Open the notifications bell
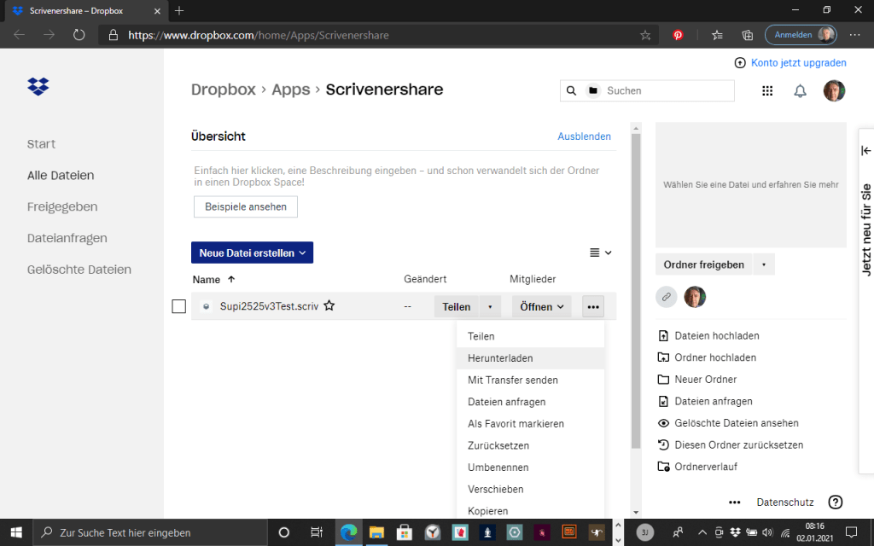The height and width of the screenshot is (546, 874). tap(800, 91)
